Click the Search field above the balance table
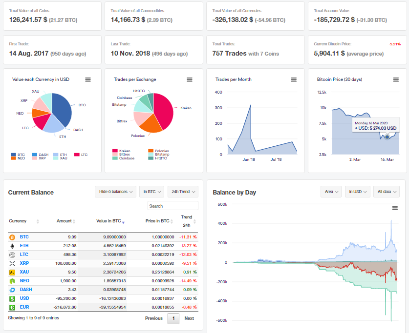This screenshot has width=409, height=333. click(x=172, y=205)
